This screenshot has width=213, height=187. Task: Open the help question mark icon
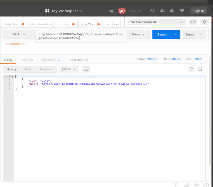pos(206,185)
